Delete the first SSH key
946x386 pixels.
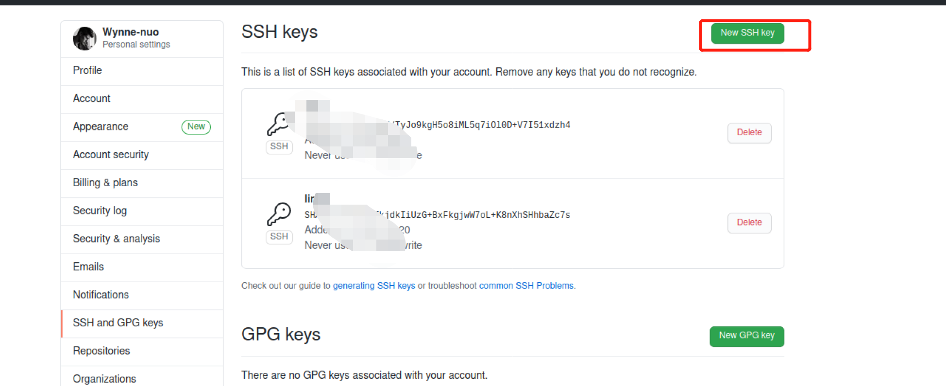(749, 132)
